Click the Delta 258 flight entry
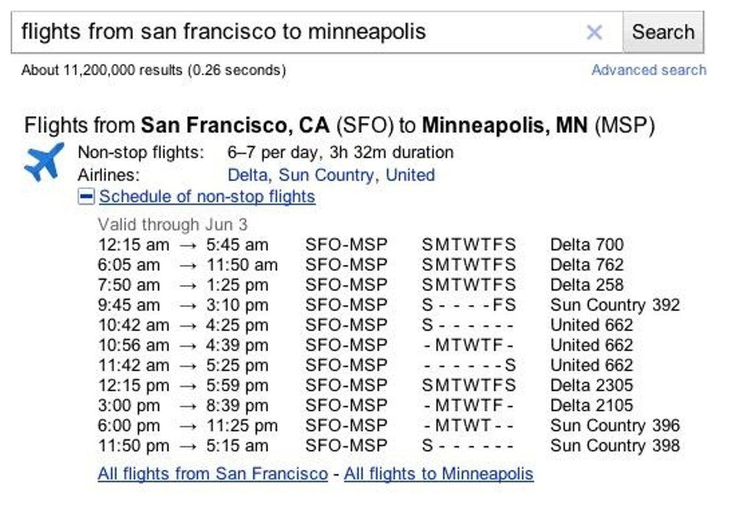The image size is (751, 513). click(587, 285)
